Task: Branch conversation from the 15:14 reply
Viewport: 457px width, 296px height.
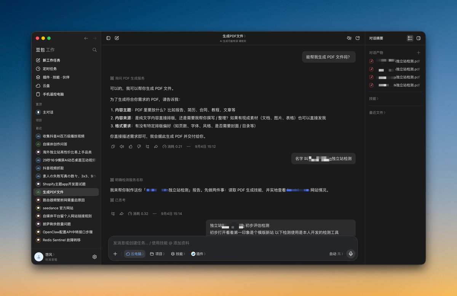Action: (x=113, y=214)
